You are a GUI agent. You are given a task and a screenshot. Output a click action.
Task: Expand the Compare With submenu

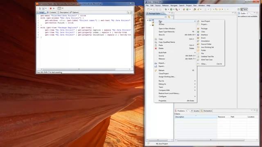pyautogui.click(x=175, y=90)
